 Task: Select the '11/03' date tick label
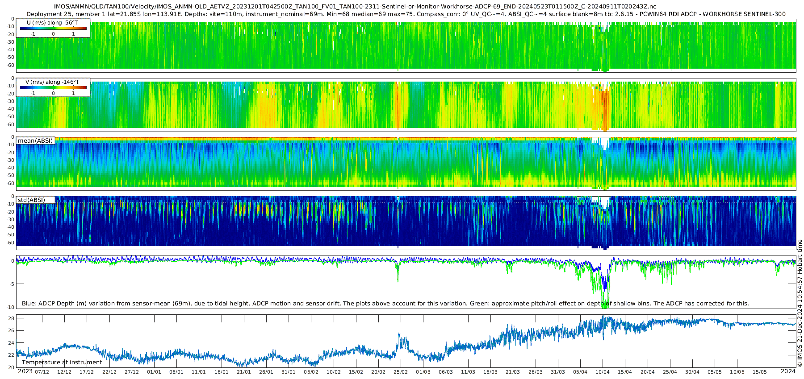click(x=468, y=372)
